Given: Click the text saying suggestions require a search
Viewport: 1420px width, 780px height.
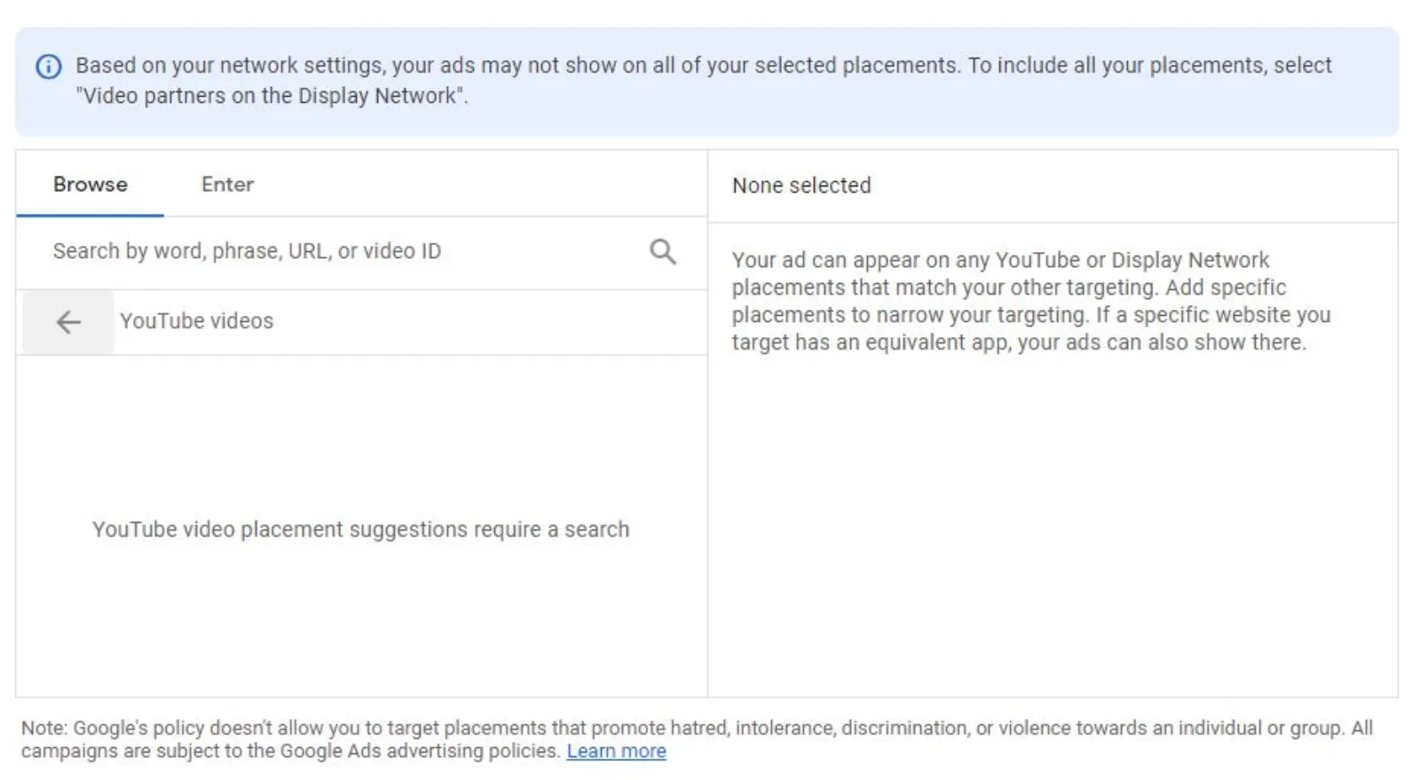Looking at the screenshot, I should coord(361,530).
